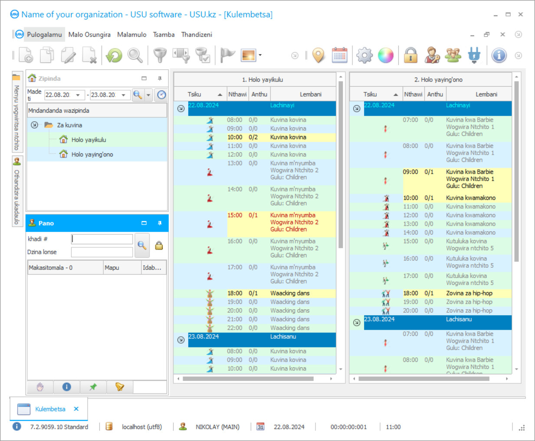Viewport: 535px width, 441px height.
Task: Open the start date dropdown 22.08
Action: [78, 95]
